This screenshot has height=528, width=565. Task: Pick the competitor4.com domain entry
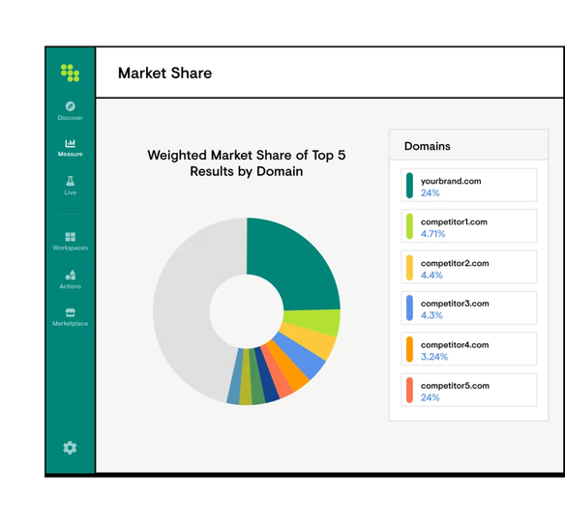(469, 349)
